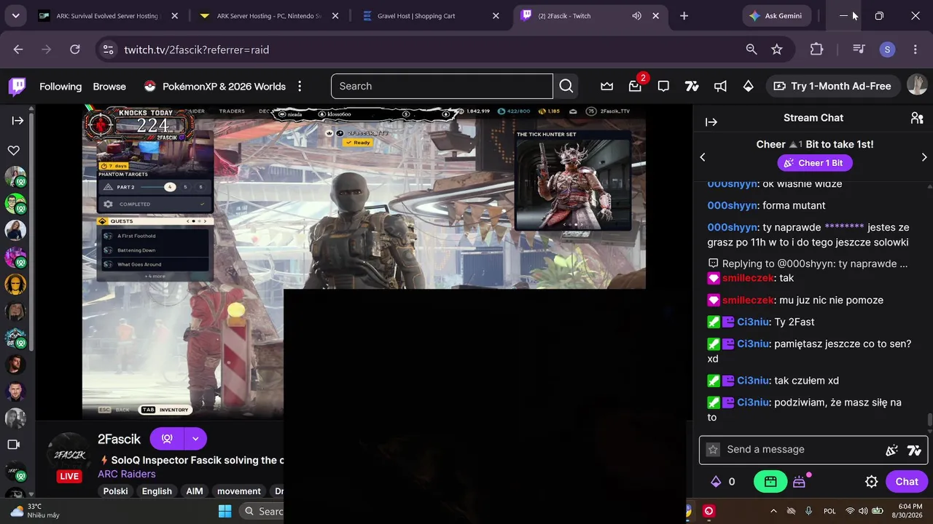Go to Twitch home via the logo
Image resolution: width=933 pixels, height=524 pixels.
[17, 87]
